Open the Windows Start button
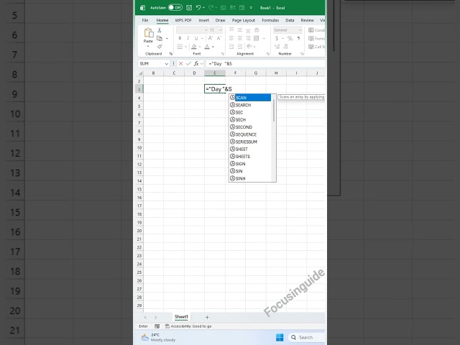Screen dimensions: 460x345 point(280,337)
